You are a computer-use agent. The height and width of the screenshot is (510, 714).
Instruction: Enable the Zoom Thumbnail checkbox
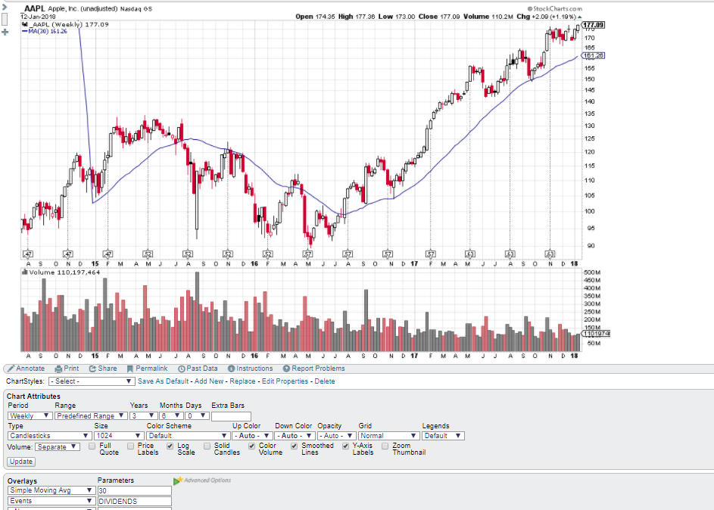385,446
